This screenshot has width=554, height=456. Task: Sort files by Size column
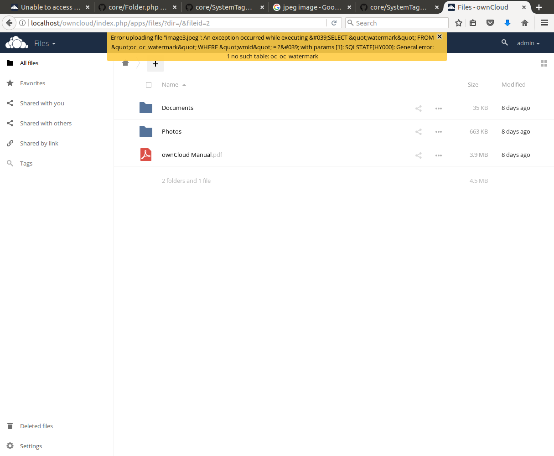click(x=473, y=84)
